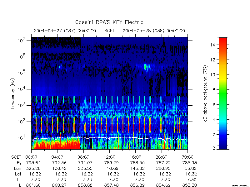Viewport: 250px width, 187px height.
Task: Click the 10^6 frequency axis tick label
Action: (x=22, y=56)
